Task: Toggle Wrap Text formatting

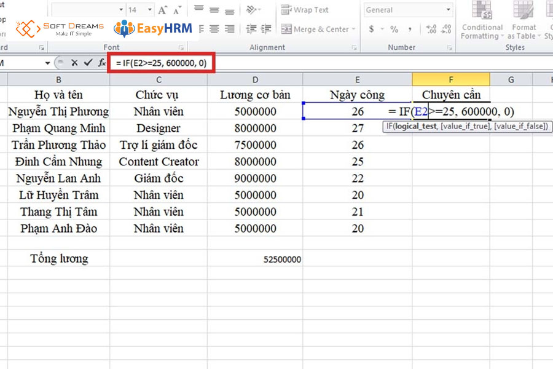Action: tap(304, 10)
